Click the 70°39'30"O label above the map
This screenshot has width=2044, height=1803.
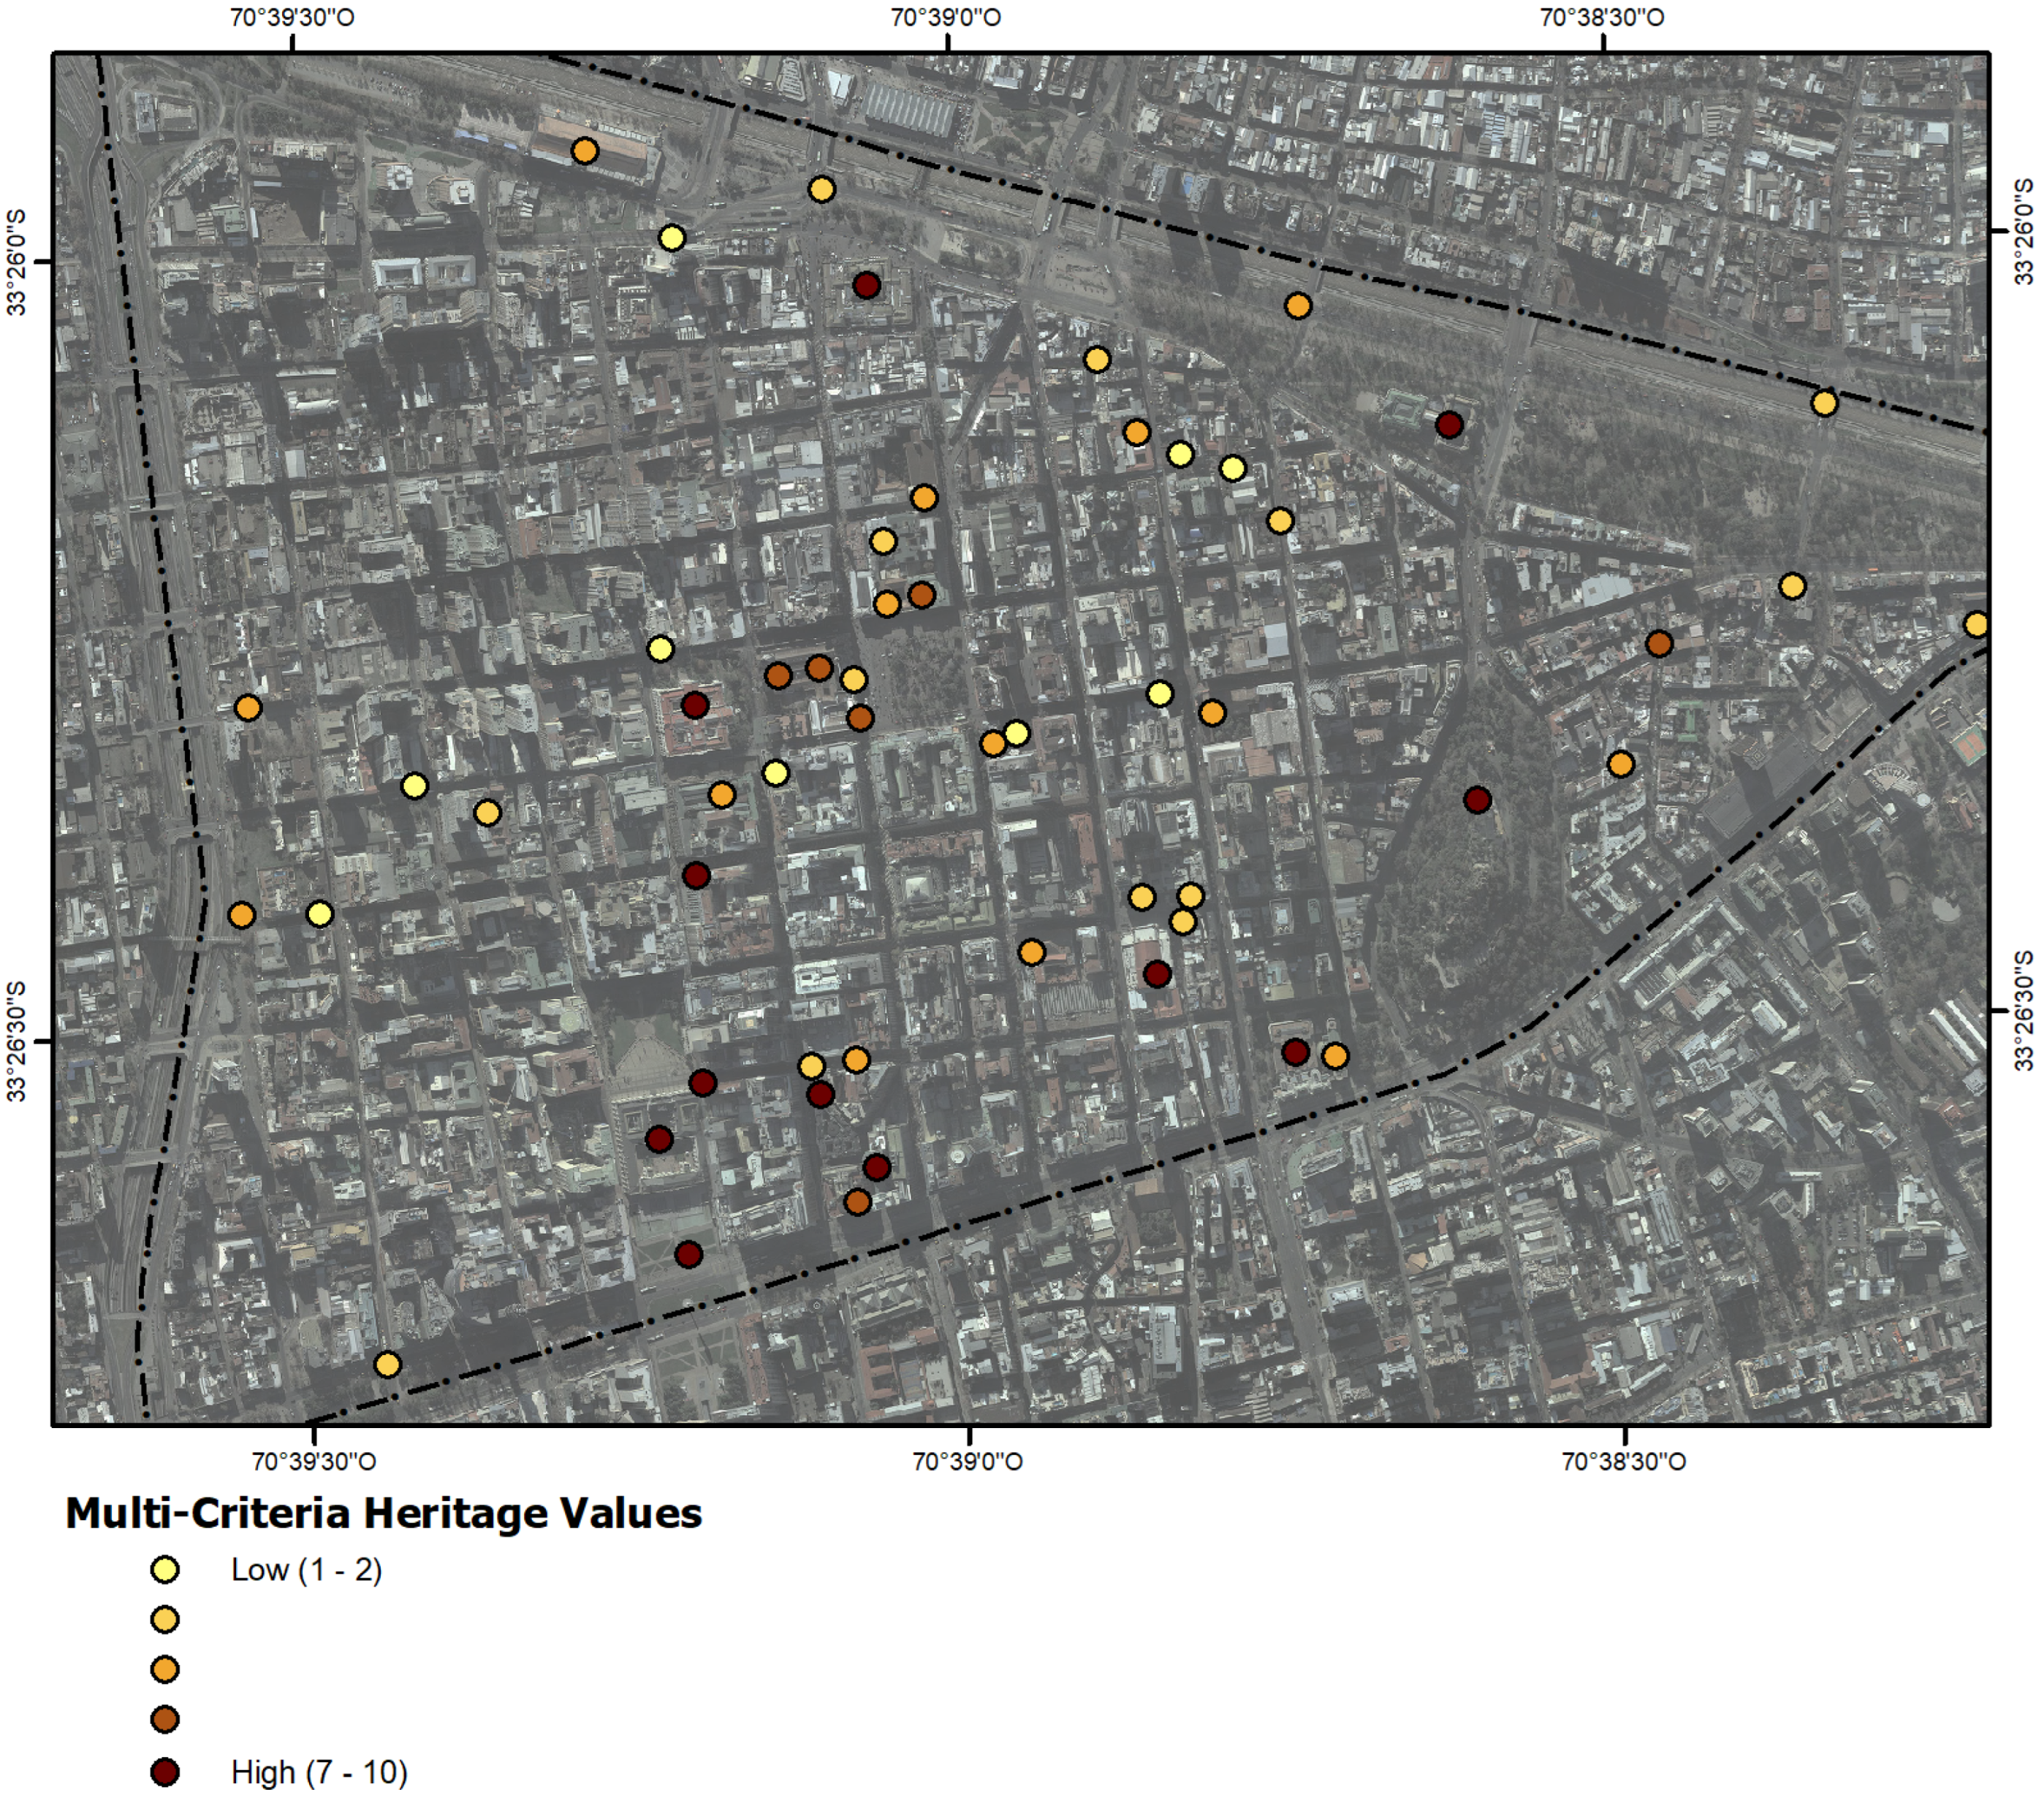coord(292,18)
